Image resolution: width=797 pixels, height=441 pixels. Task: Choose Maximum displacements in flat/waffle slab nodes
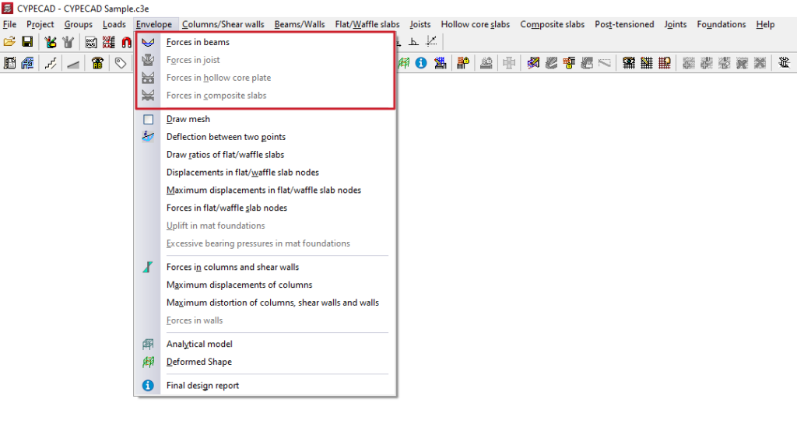(x=265, y=190)
